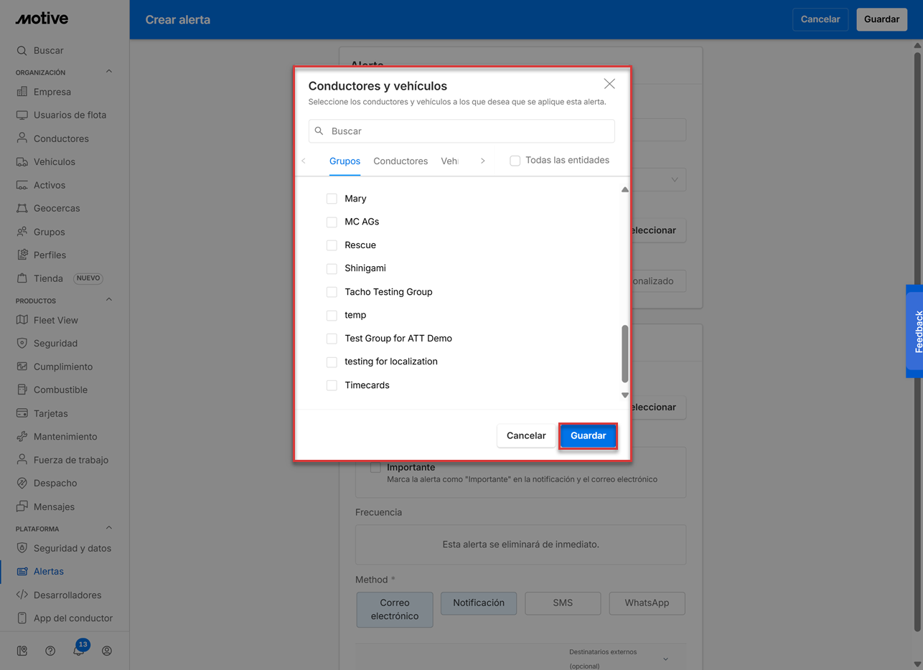The height and width of the screenshot is (670, 923).
Task: Click Guardar in the dialog
Action: pyautogui.click(x=588, y=435)
